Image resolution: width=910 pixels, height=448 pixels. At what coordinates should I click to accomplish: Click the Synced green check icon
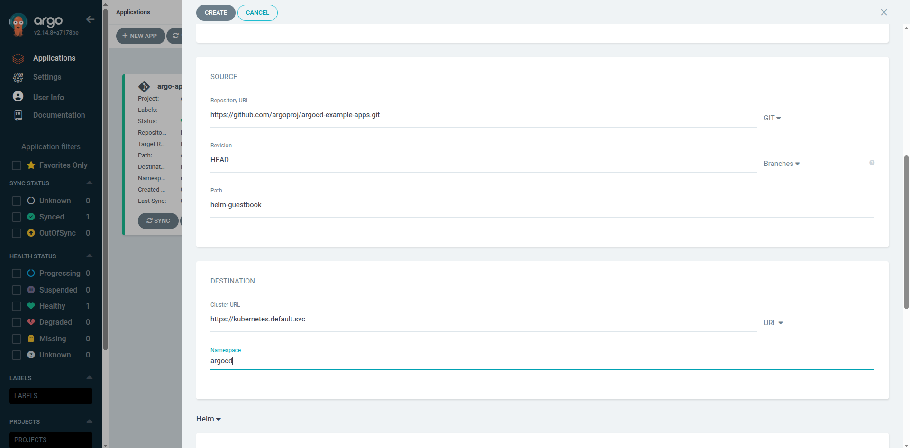pos(31,217)
